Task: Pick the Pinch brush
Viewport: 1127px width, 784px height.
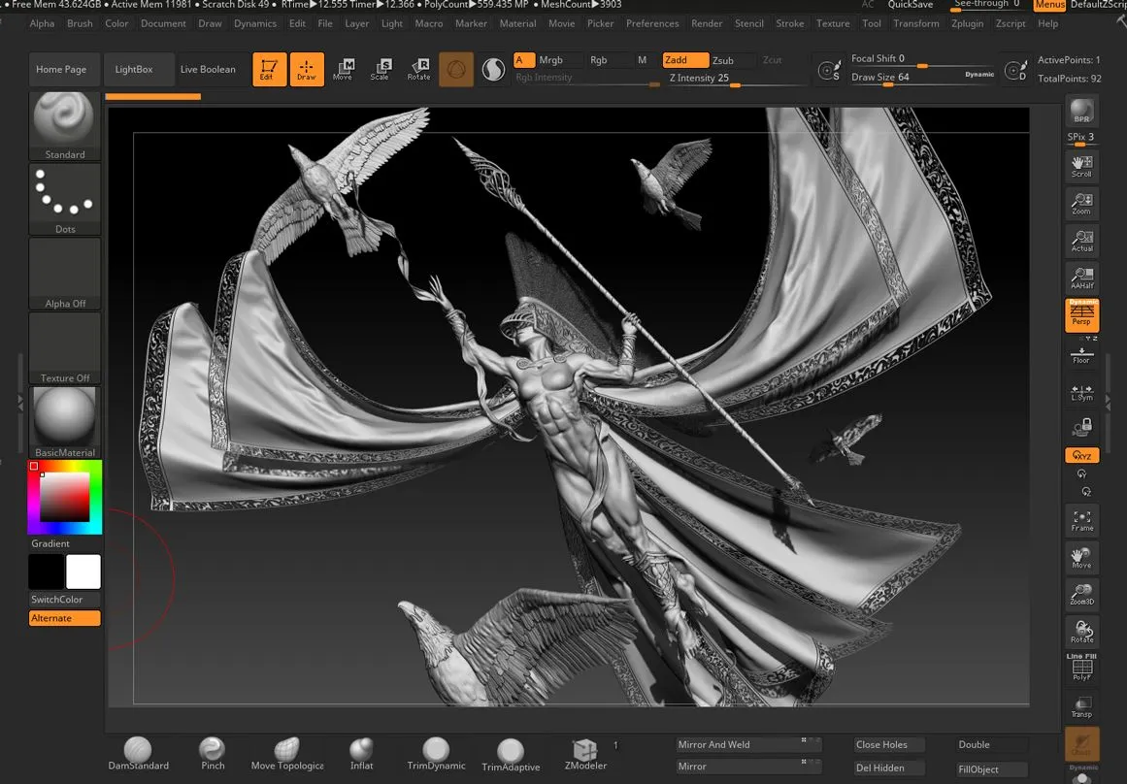Action: click(212, 753)
